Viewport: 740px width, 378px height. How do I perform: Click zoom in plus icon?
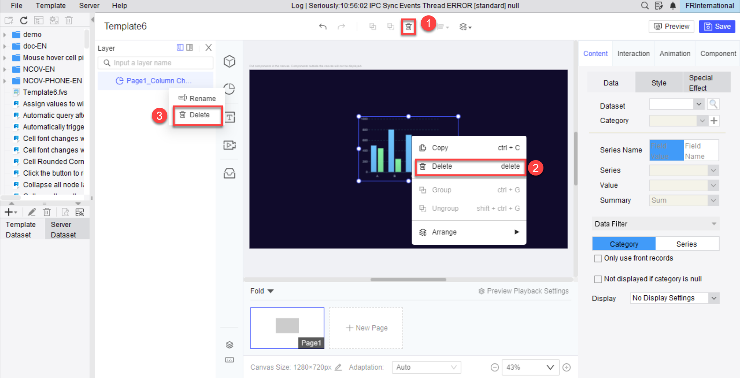click(x=567, y=368)
